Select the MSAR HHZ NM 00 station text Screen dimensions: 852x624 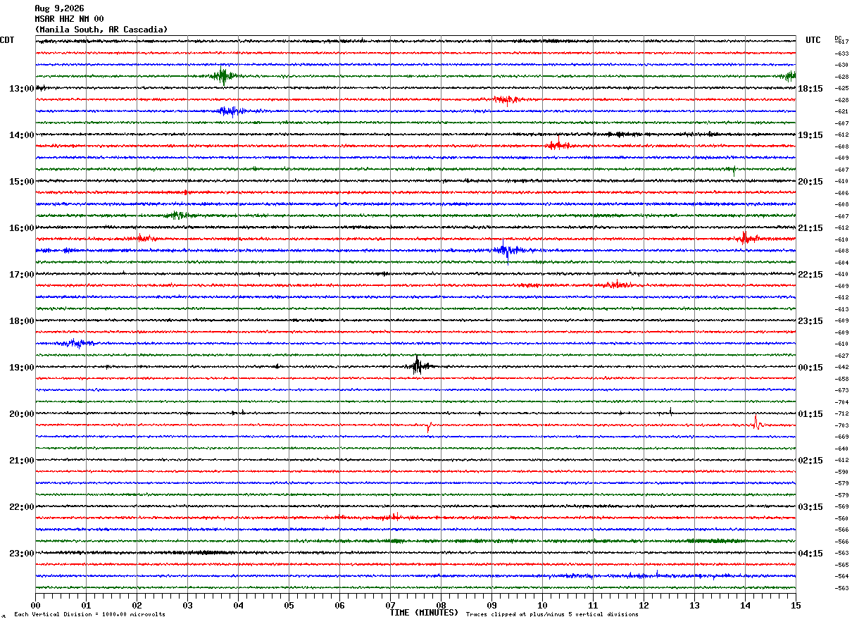point(69,19)
